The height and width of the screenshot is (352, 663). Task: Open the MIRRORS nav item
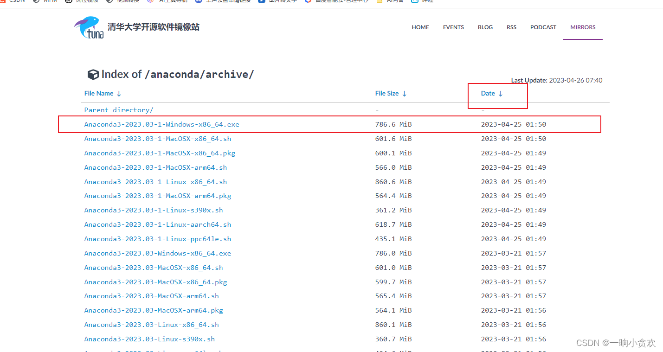coord(583,27)
